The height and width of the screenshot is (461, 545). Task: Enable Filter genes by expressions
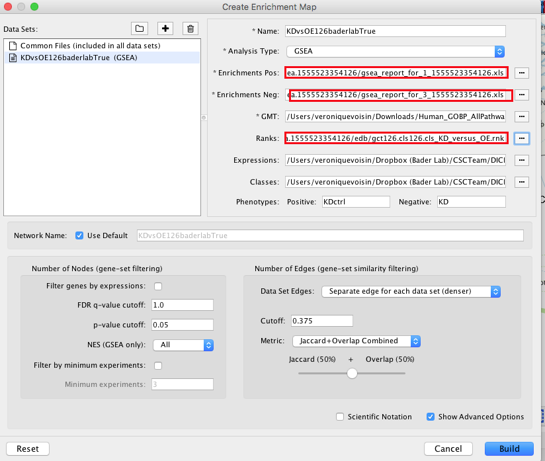tap(157, 285)
